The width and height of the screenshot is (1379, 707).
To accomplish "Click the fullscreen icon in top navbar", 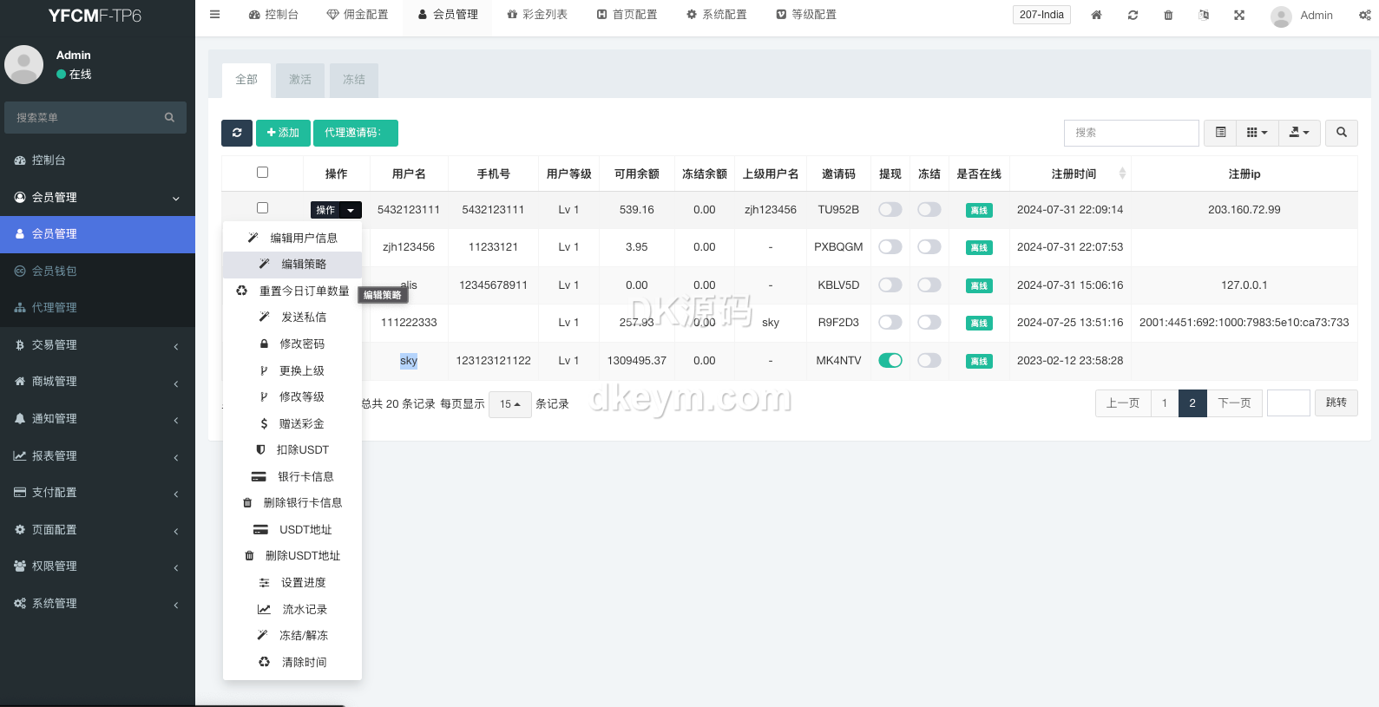I will click(x=1239, y=16).
